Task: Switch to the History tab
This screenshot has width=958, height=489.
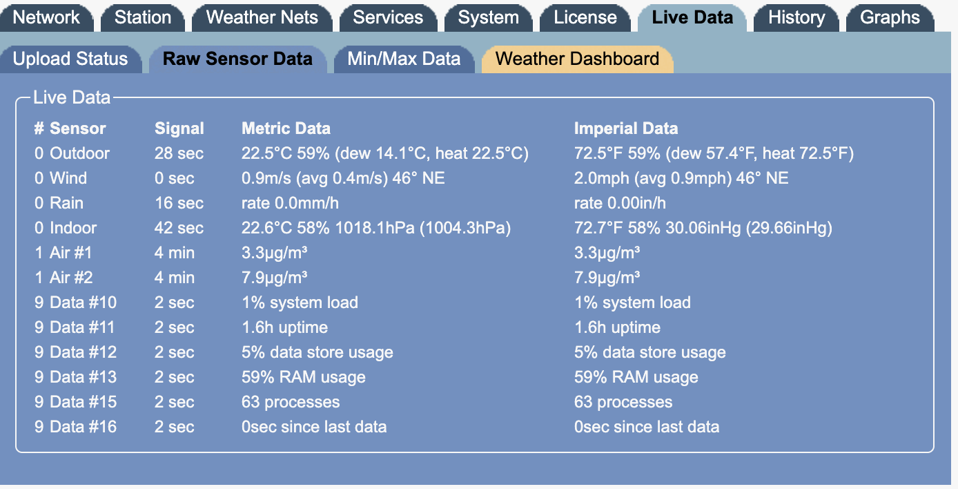Action: (796, 17)
